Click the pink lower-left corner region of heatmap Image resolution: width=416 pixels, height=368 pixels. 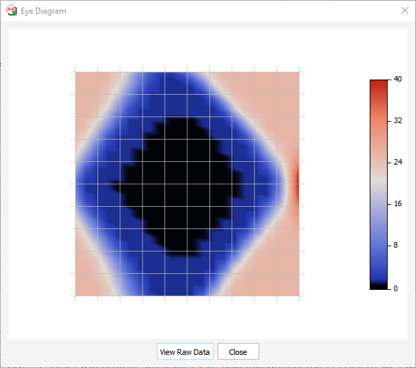point(88,282)
